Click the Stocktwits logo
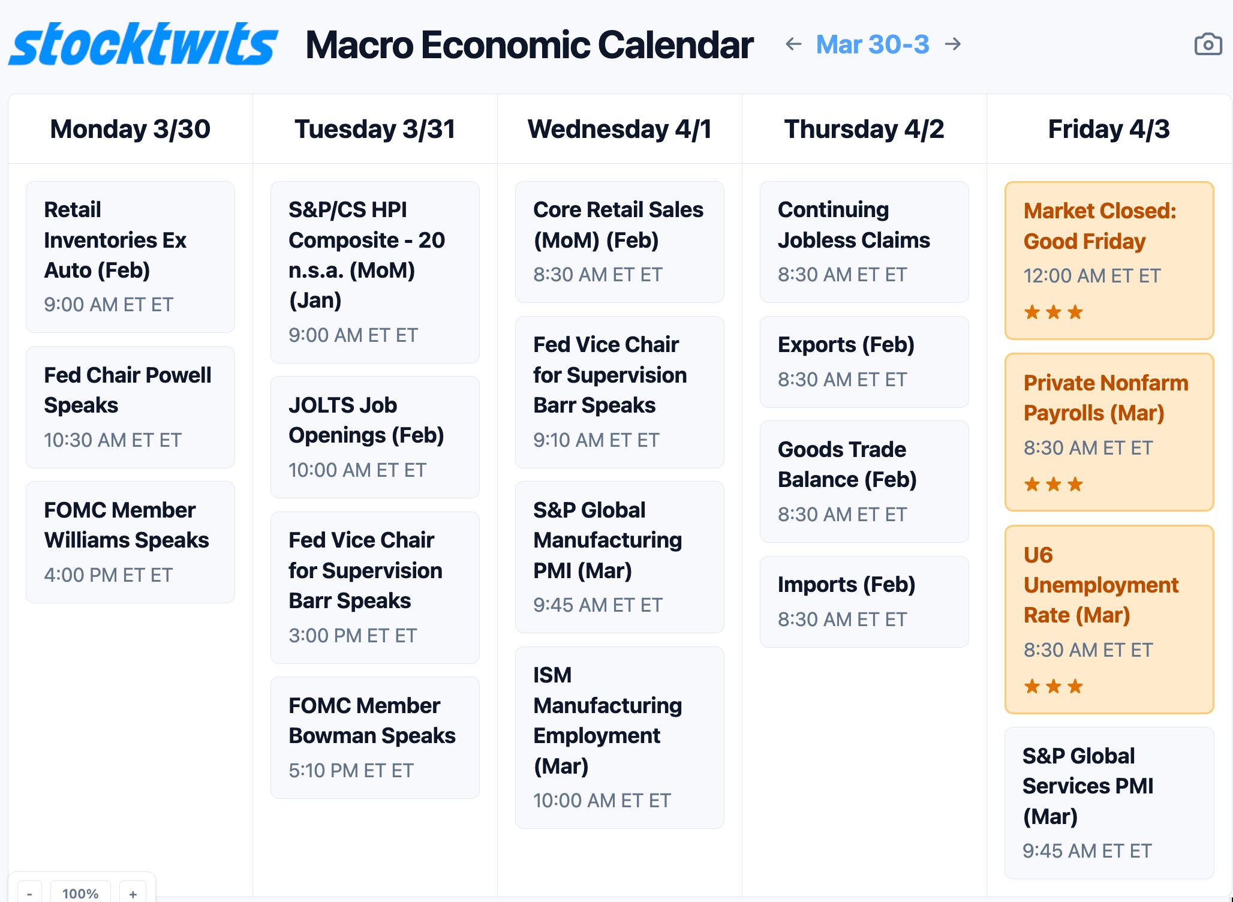 [x=143, y=44]
